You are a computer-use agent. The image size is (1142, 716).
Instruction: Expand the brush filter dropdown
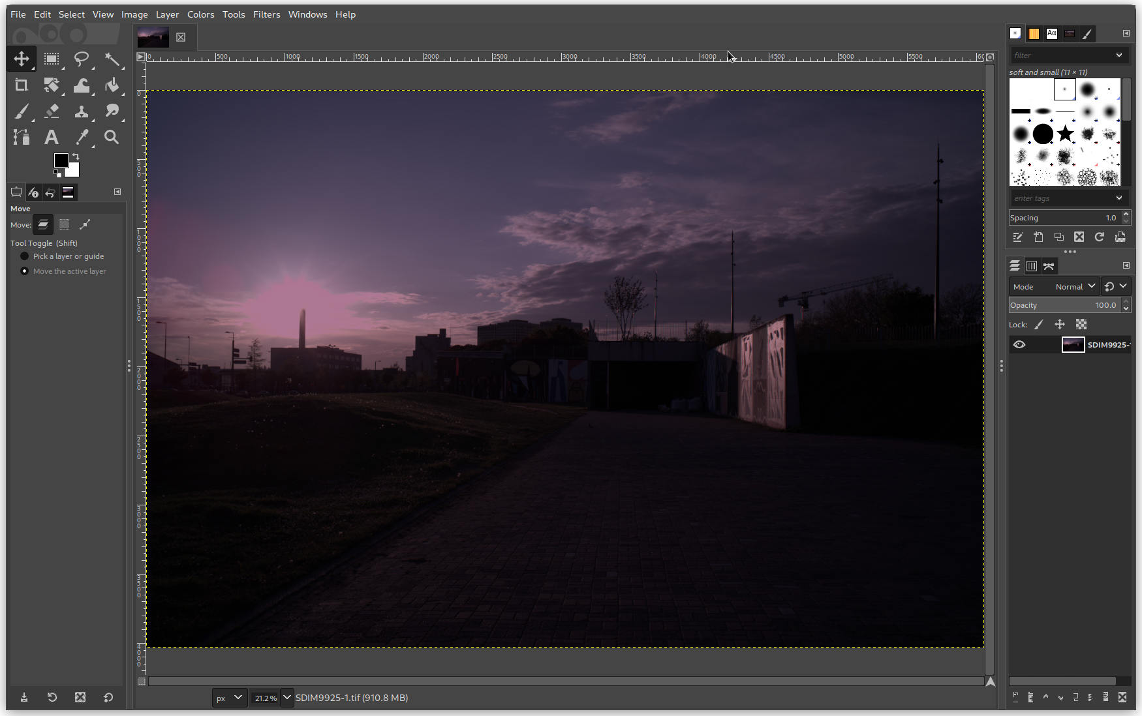[x=1119, y=55]
